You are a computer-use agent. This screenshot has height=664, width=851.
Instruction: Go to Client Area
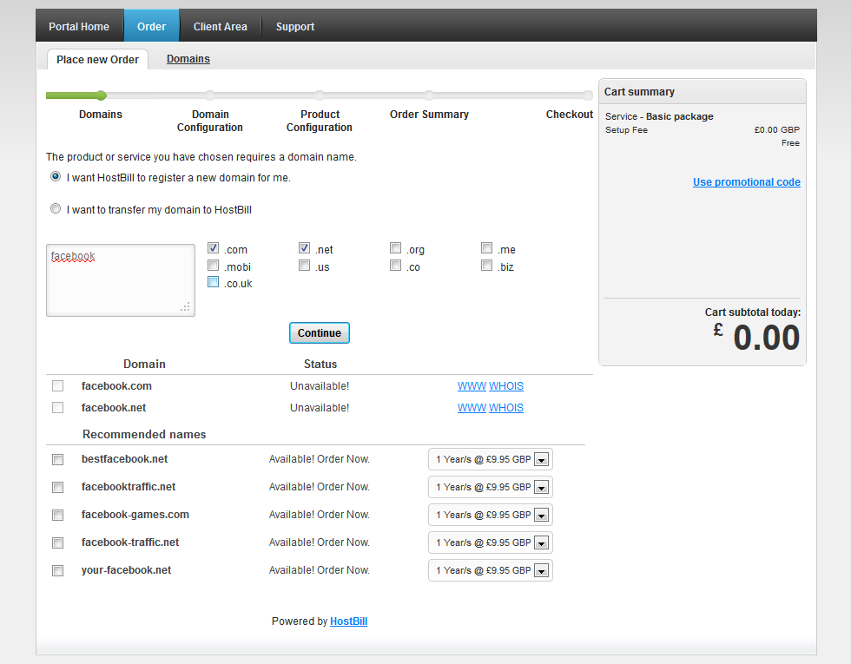[221, 26]
